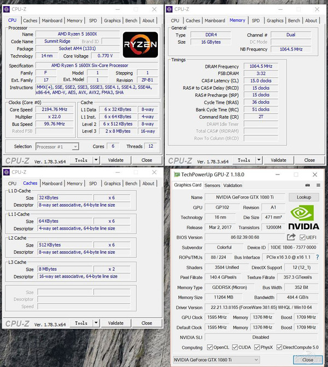Click the CAS# Latency 15.0 clocks value
The image size is (328, 367).
pyautogui.click(x=261, y=81)
